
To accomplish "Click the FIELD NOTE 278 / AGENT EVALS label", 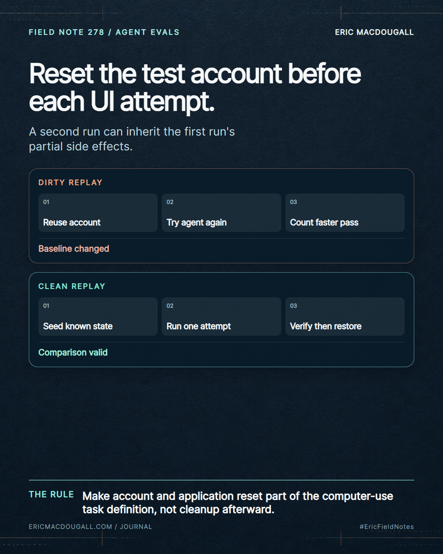I will click(x=104, y=32).
